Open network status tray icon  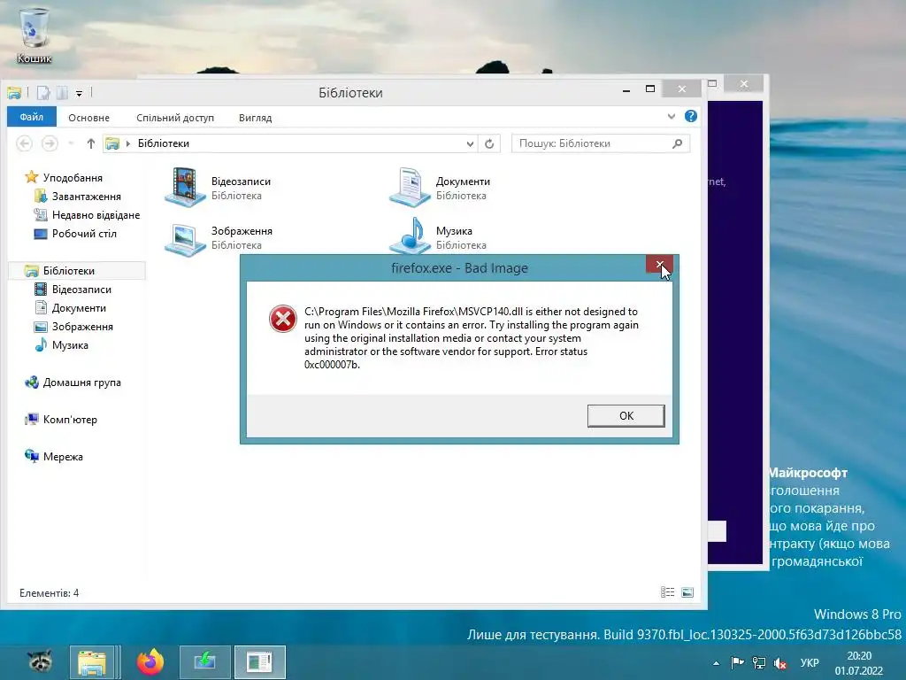click(x=758, y=662)
